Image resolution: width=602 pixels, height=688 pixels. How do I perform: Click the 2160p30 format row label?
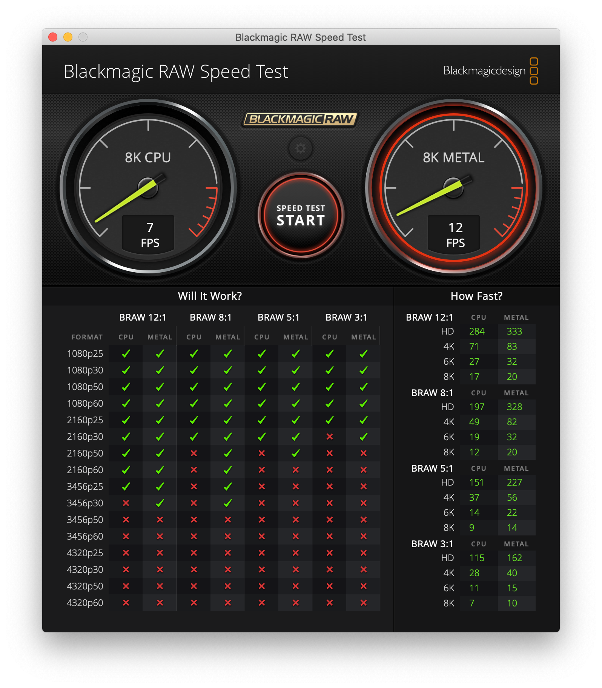point(85,437)
